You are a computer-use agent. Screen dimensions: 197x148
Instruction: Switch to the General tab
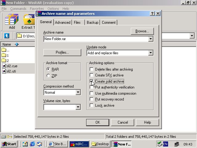click(46, 22)
